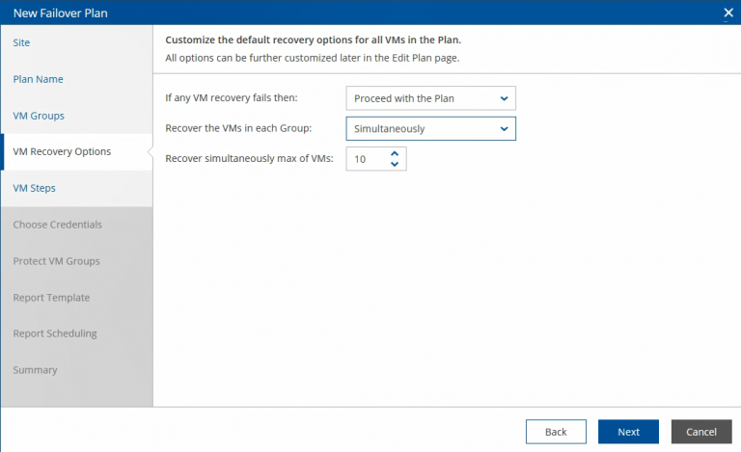Open the 'Proceed with the Plan' dropdown

point(430,98)
